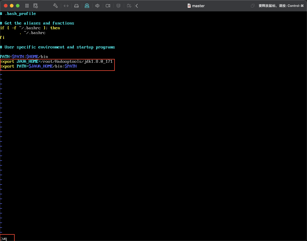Open virtual machine settings wrench
This screenshot has width=307, height=241.
pyautogui.click(x=55, y=6)
